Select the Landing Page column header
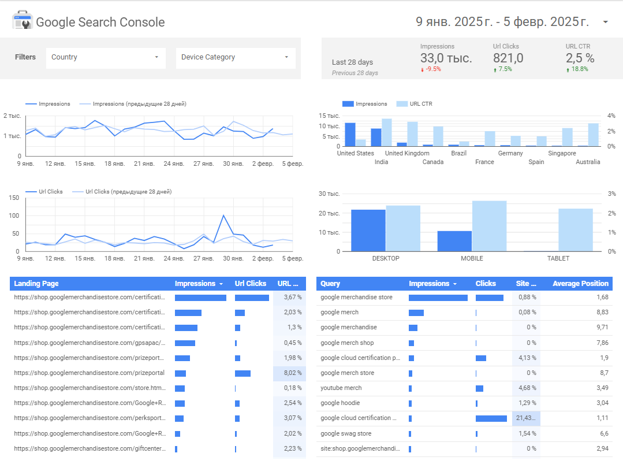The width and height of the screenshot is (623, 468). [36, 284]
